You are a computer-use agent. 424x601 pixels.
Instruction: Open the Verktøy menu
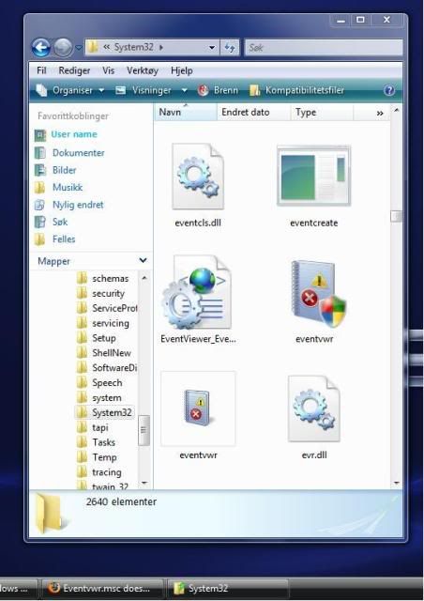coord(143,70)
